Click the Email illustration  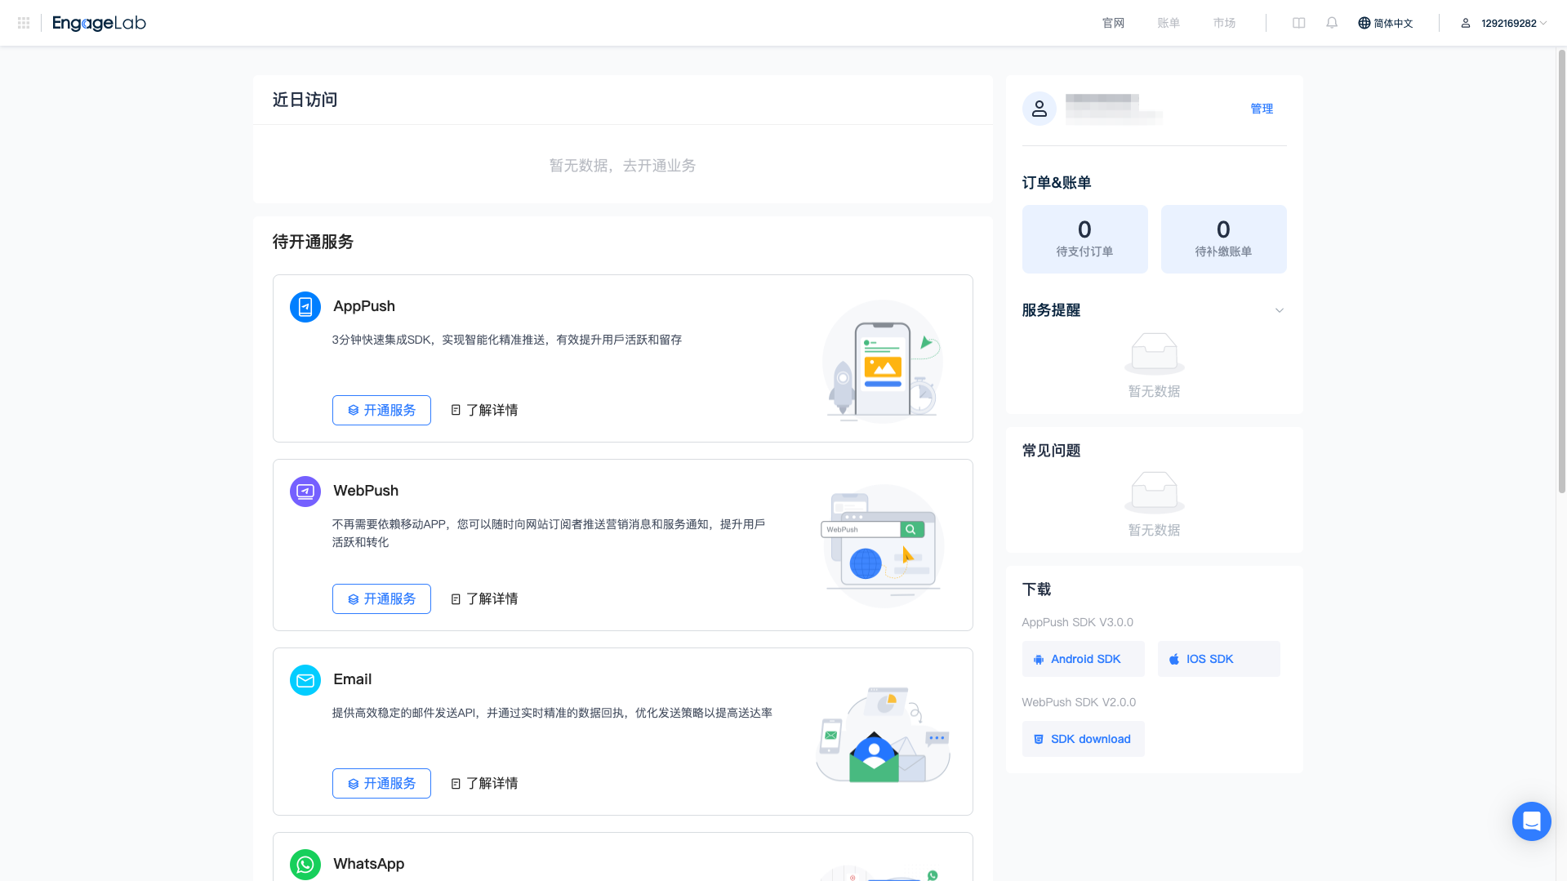pos(883,734)
